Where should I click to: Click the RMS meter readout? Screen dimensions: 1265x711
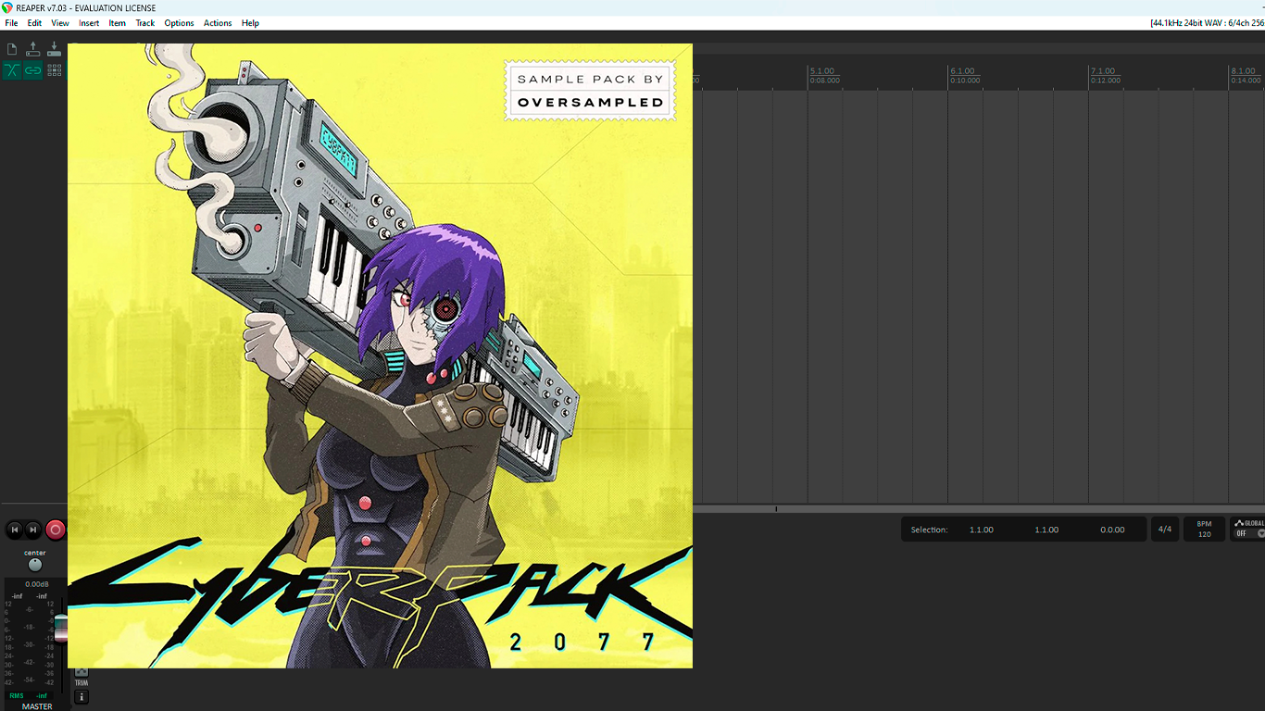pyautogui.click(x=29, y=695)
